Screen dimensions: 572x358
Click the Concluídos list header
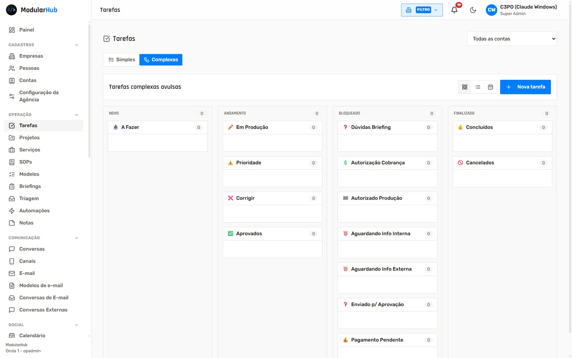[503, 127]
